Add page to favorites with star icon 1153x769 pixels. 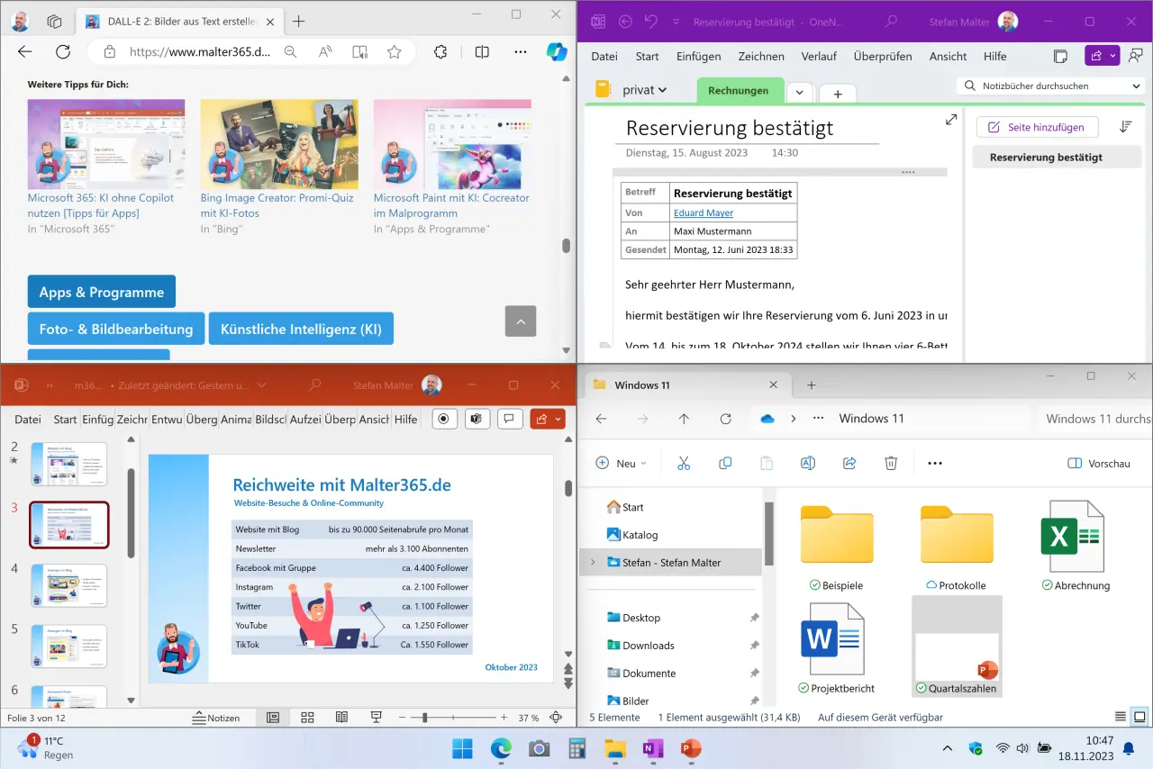(394, 52)
